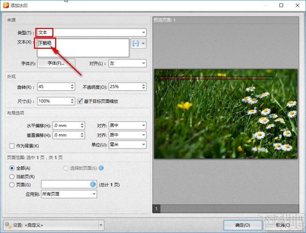Click the 确定 OK button
Screen dimensions: 306x233
tap(243, 225)
